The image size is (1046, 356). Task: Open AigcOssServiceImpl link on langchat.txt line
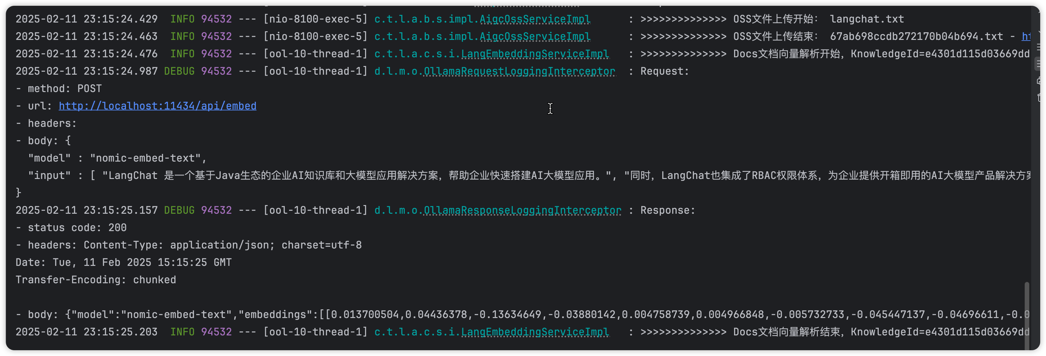pos(535,19)
